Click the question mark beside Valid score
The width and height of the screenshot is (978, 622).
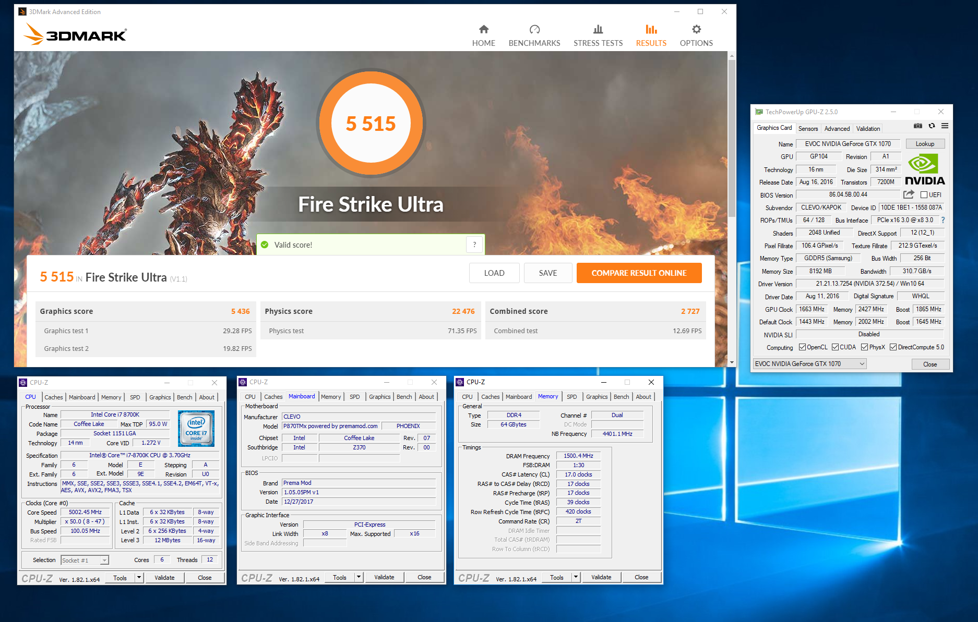click(474, 245)
